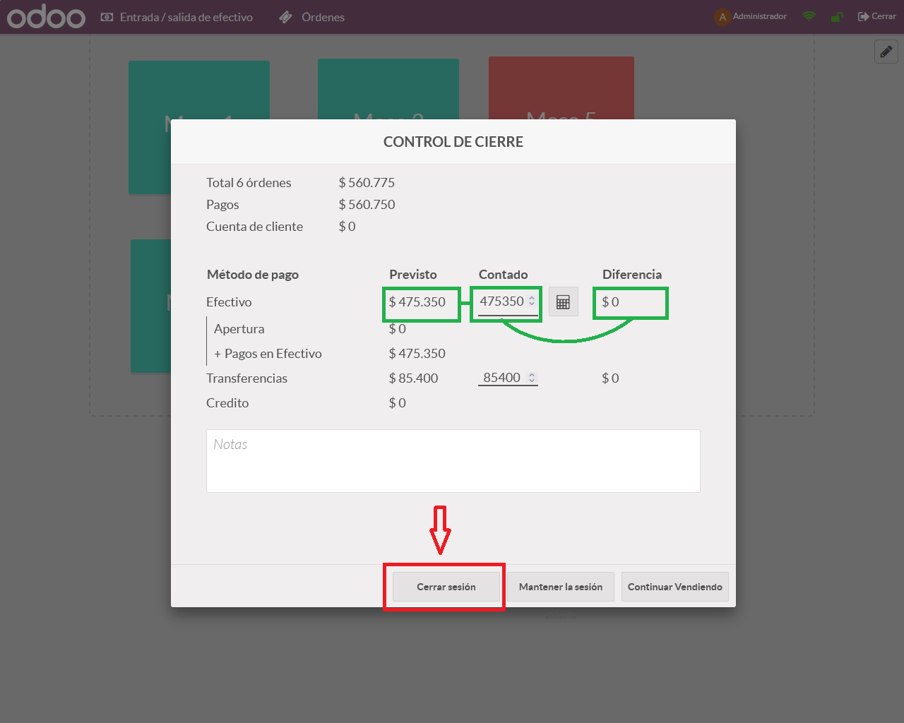Image resolution: width=904 pixels, height=723 pixels.
Task: Open the calculator for Efectivo count
Action: pyautogui.click(x=563, y=302)
